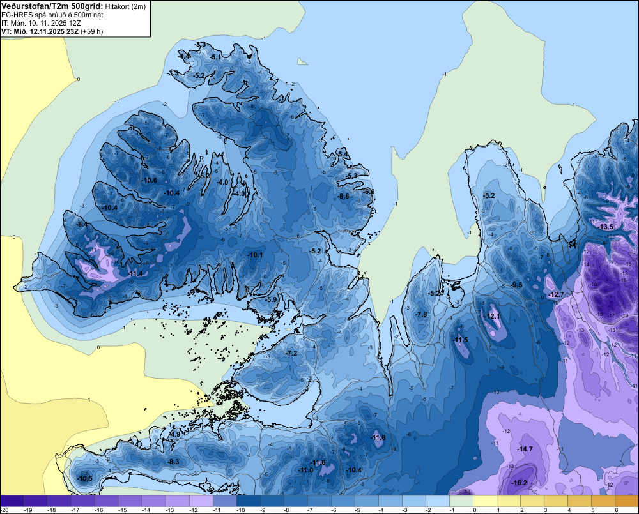
Task: Click the -8.3 temperature label
Action: [173, 462]
